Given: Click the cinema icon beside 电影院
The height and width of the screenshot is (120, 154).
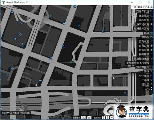Looking at the screenshot, I should coord(152,37).
